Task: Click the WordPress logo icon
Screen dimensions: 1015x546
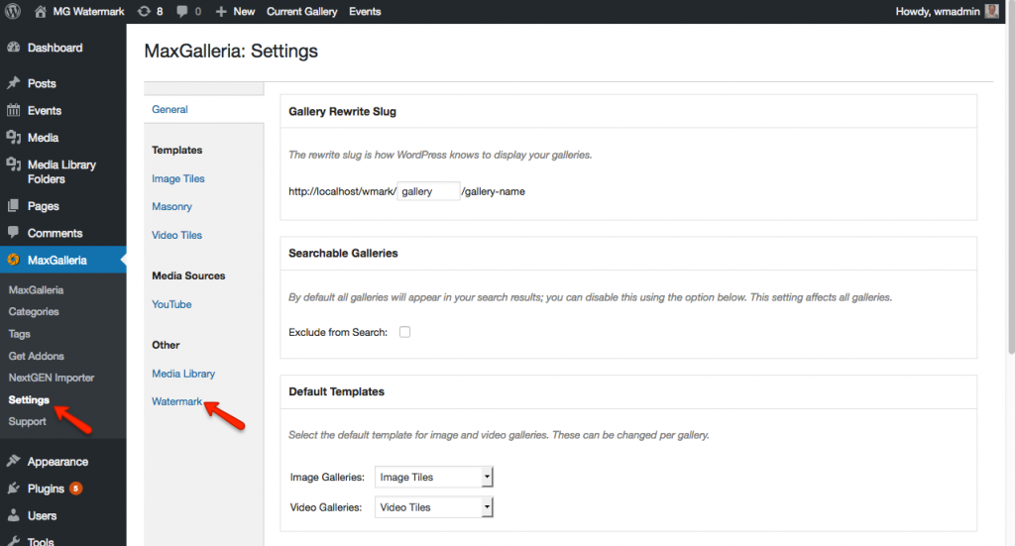Action: 13,11
